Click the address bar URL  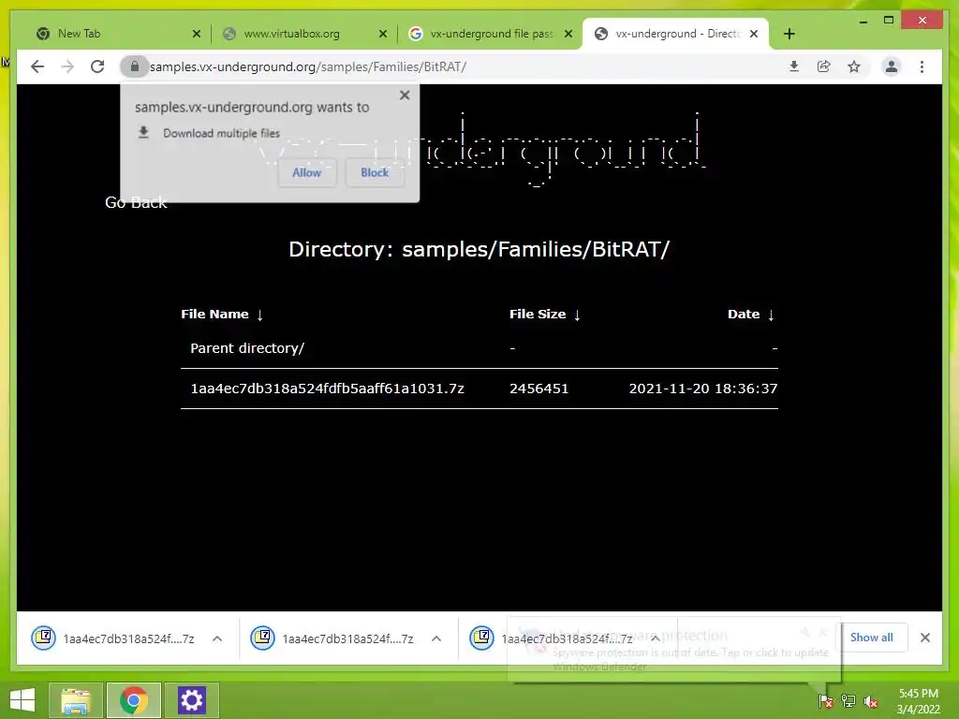[x=307, y=66]
